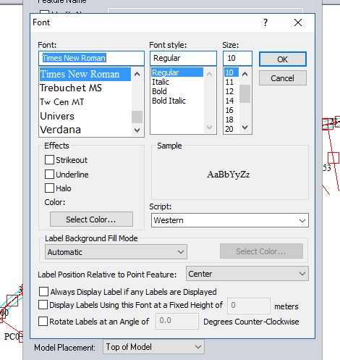The height and width of the screenshot is (360, 340).
Task: Open Label Position Relative to Point Feature dropdown
Action: 247,274
